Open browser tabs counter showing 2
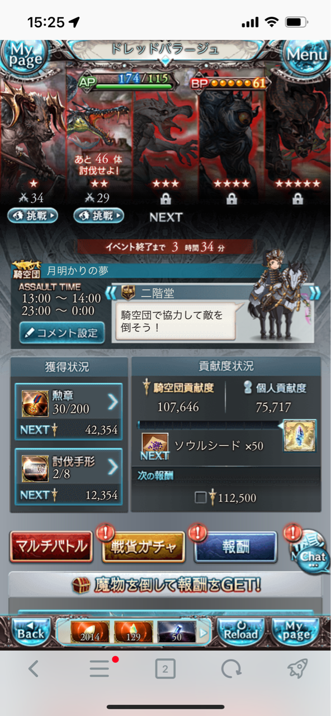331x716 pixels. point(165,668)
